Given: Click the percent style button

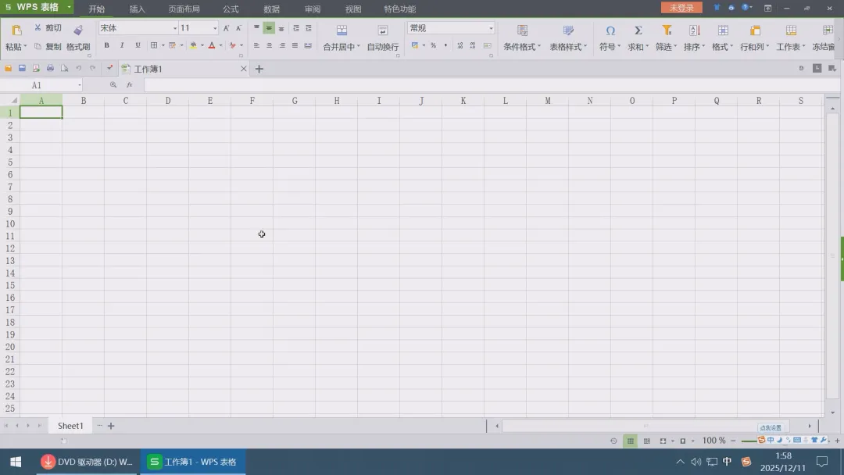Looking at the screenshot, I should [433, 46].
